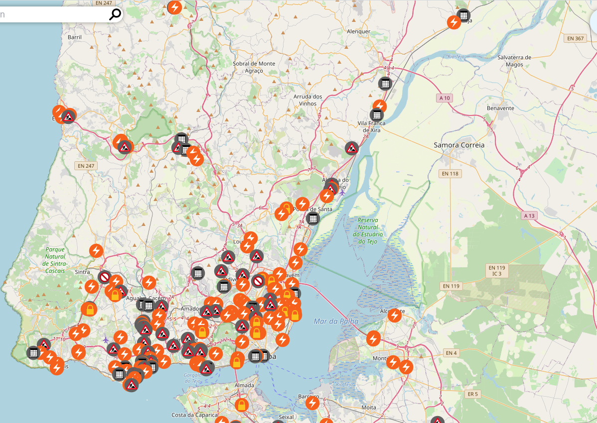597x423 pixels.
Task: Click the ER 5 road shield
Action: click(472, 394)
